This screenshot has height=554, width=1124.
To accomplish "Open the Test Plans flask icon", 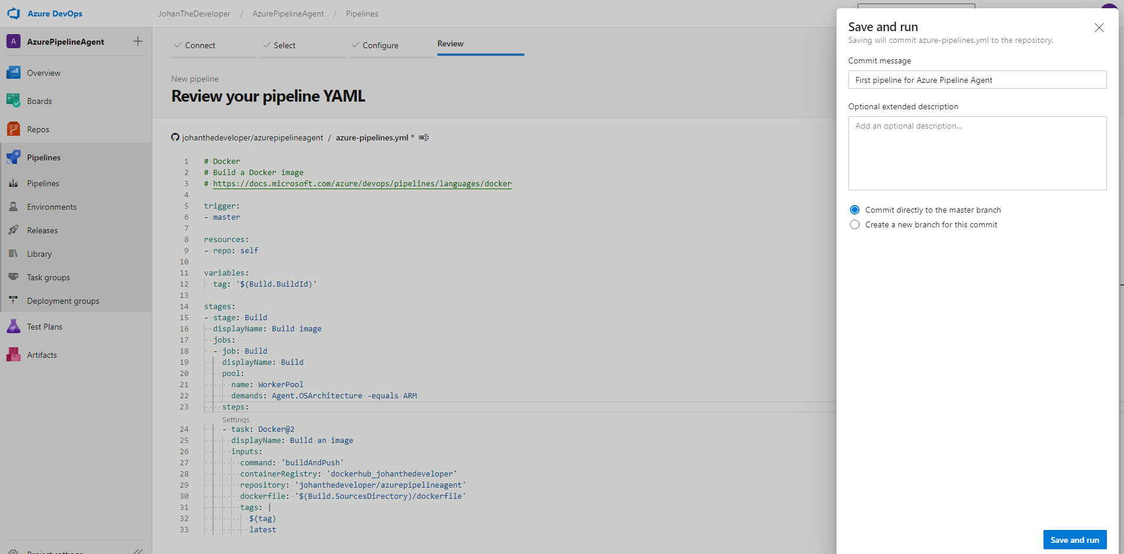I will [x=14, y=327].
